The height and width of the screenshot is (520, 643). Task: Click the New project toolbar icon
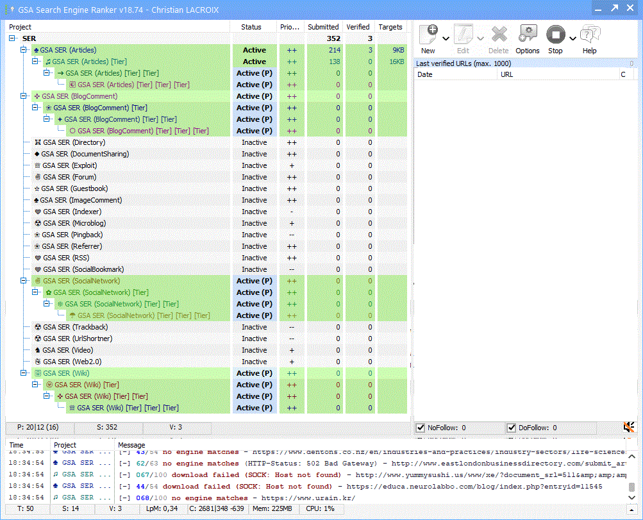(x=428, y=35)
